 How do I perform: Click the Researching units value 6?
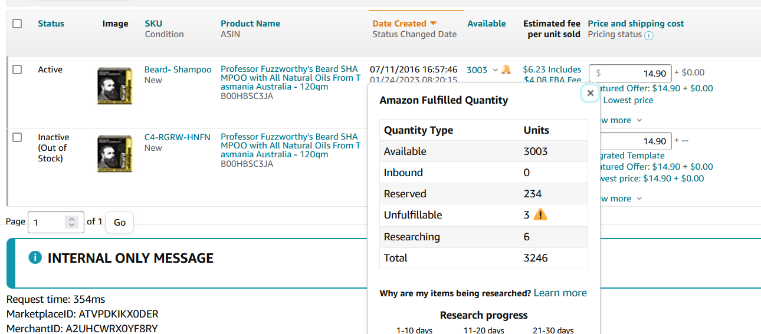[527, 237]
